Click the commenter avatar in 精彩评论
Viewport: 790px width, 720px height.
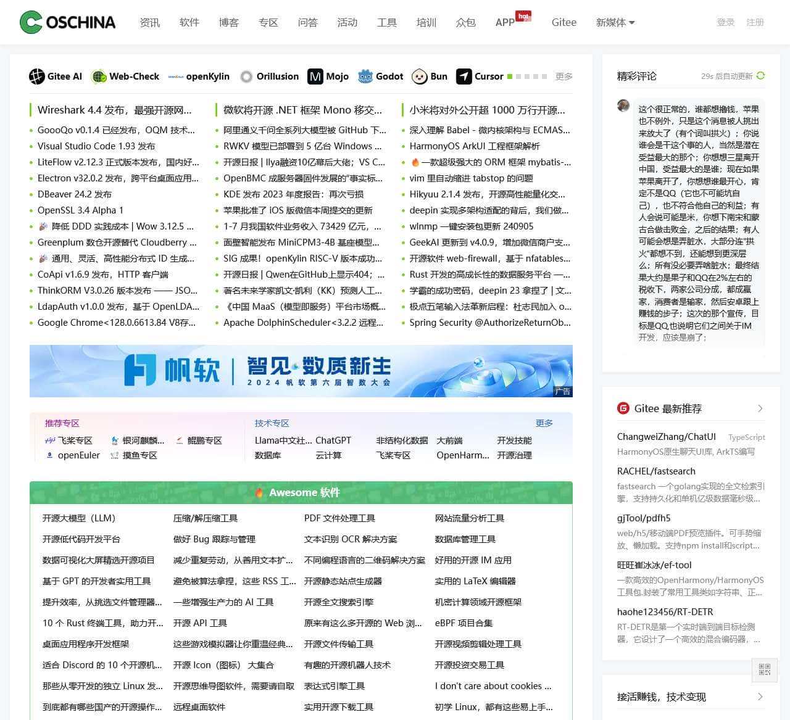tap(623, 106)
